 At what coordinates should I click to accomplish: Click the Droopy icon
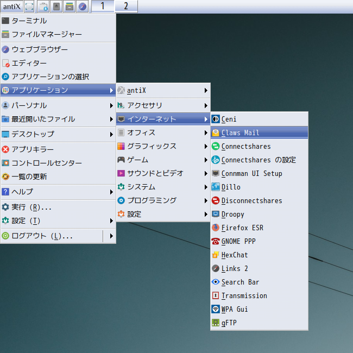[216, 214]
